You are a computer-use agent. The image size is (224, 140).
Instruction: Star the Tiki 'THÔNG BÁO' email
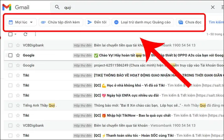click(x=18, y=75)
